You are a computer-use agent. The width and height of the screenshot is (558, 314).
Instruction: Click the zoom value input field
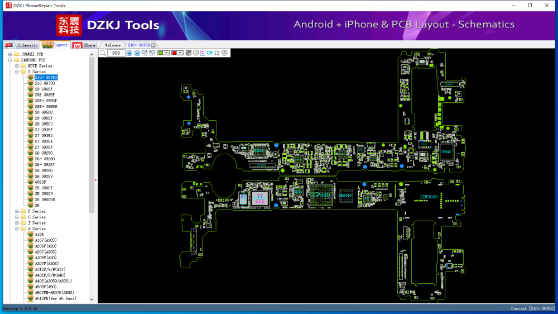point(116,53)
